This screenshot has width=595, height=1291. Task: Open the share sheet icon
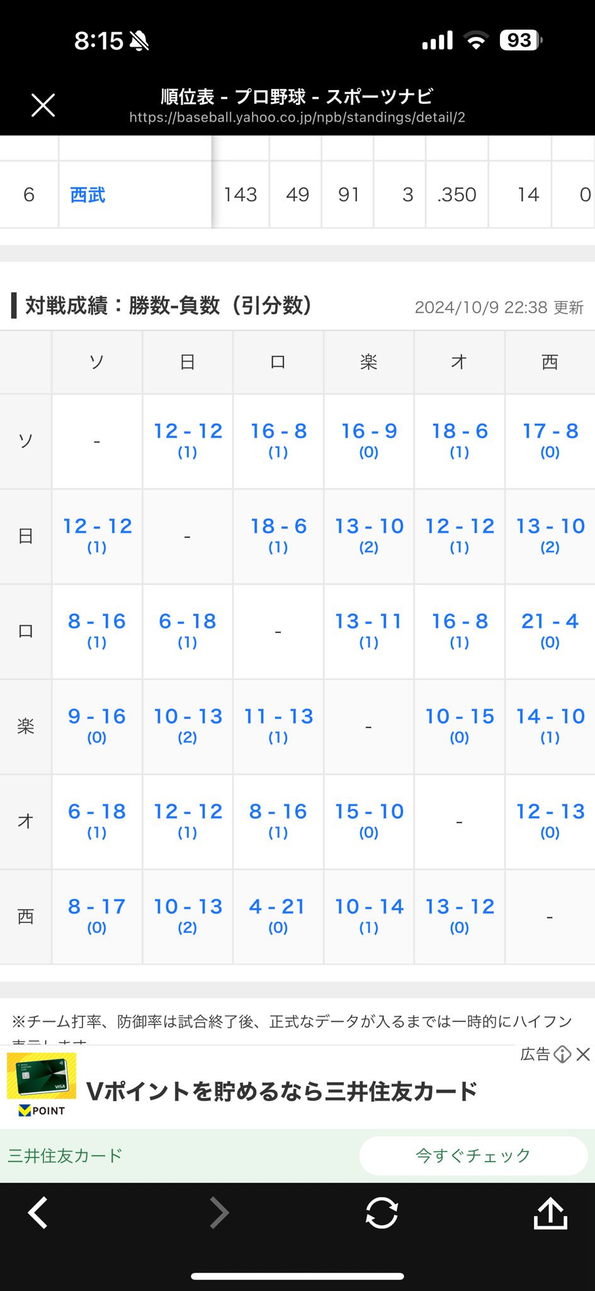[550, 1213]
